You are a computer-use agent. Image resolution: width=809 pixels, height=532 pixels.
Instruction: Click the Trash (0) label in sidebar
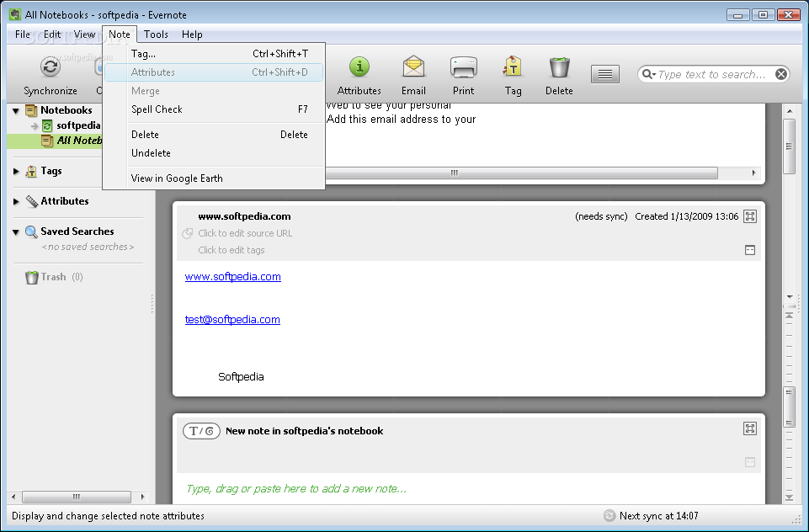62,277
